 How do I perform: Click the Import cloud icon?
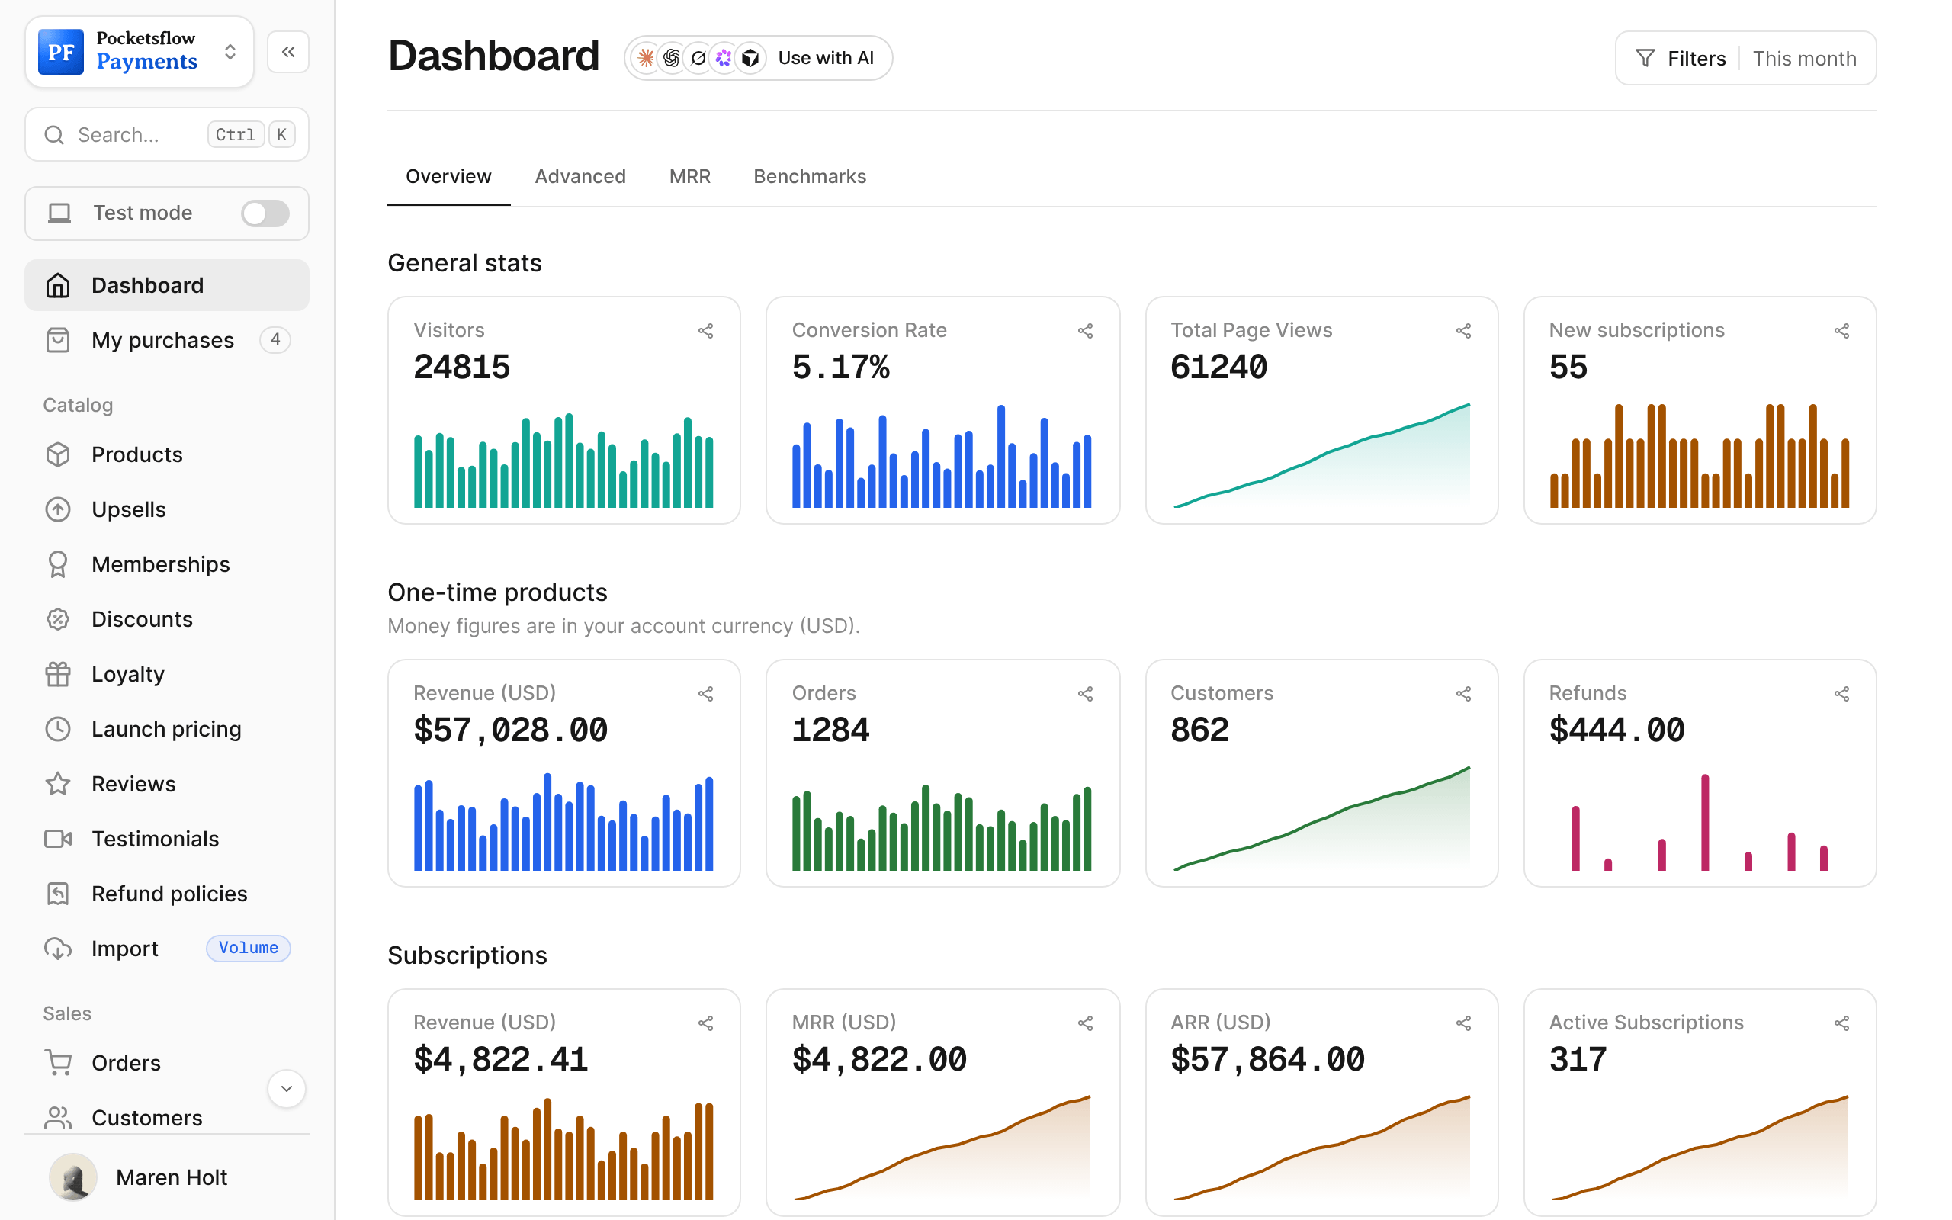pyautogui.click(x=58, y=948)
